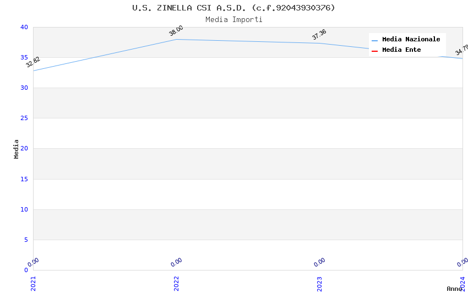
Task: Click the 2022 x-axis year label
Action: point(176,283)
